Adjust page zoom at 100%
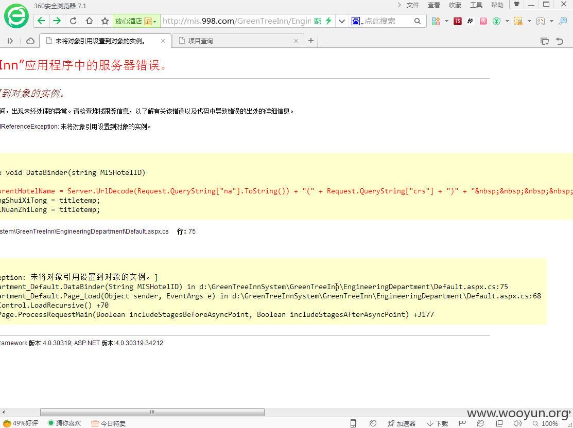 pos(545,423)
